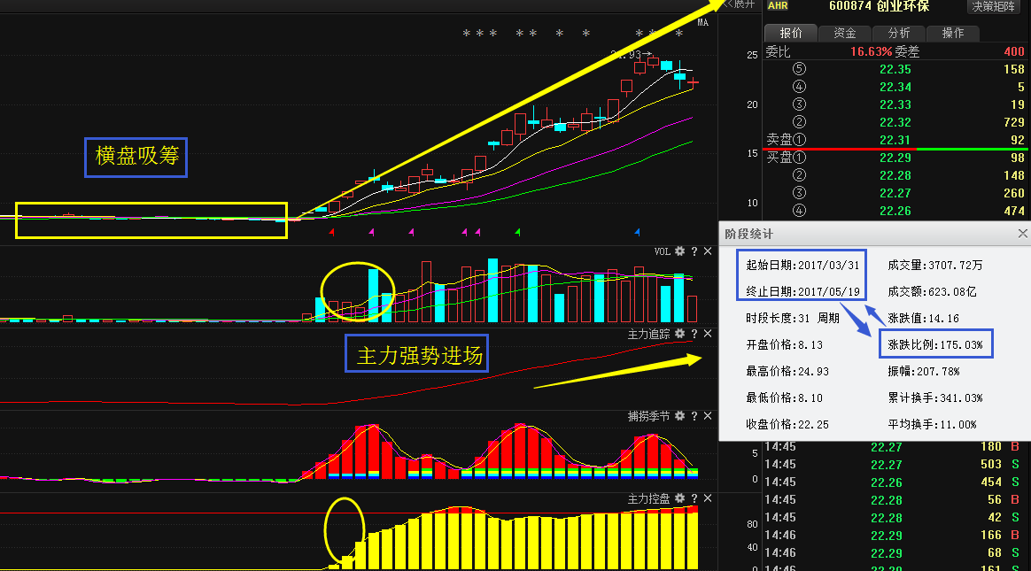Open settings gear for 捕捞季节 indicator
1031x571 pixels.
(x=679, y=416)
